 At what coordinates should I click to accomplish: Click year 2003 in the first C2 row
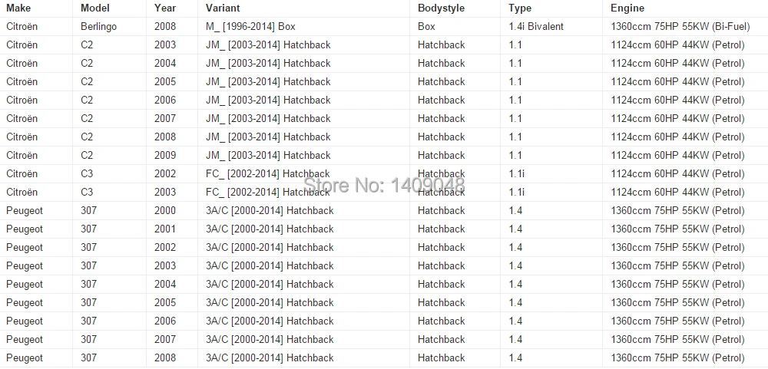(165, 45)
